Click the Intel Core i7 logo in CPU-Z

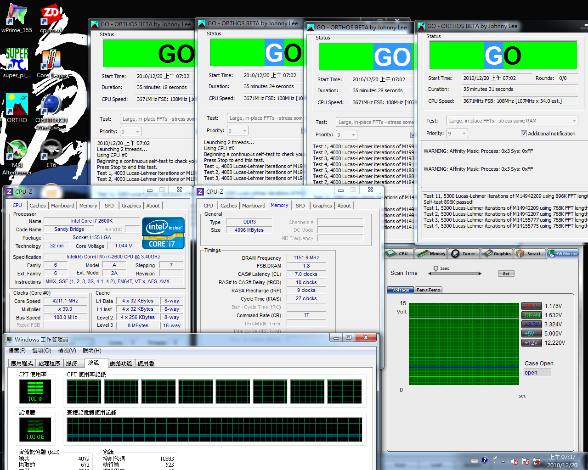pos(163,233)
